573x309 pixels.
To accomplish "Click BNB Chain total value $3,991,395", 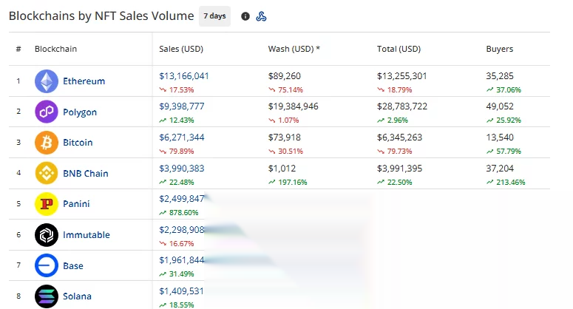I will 399,169.
